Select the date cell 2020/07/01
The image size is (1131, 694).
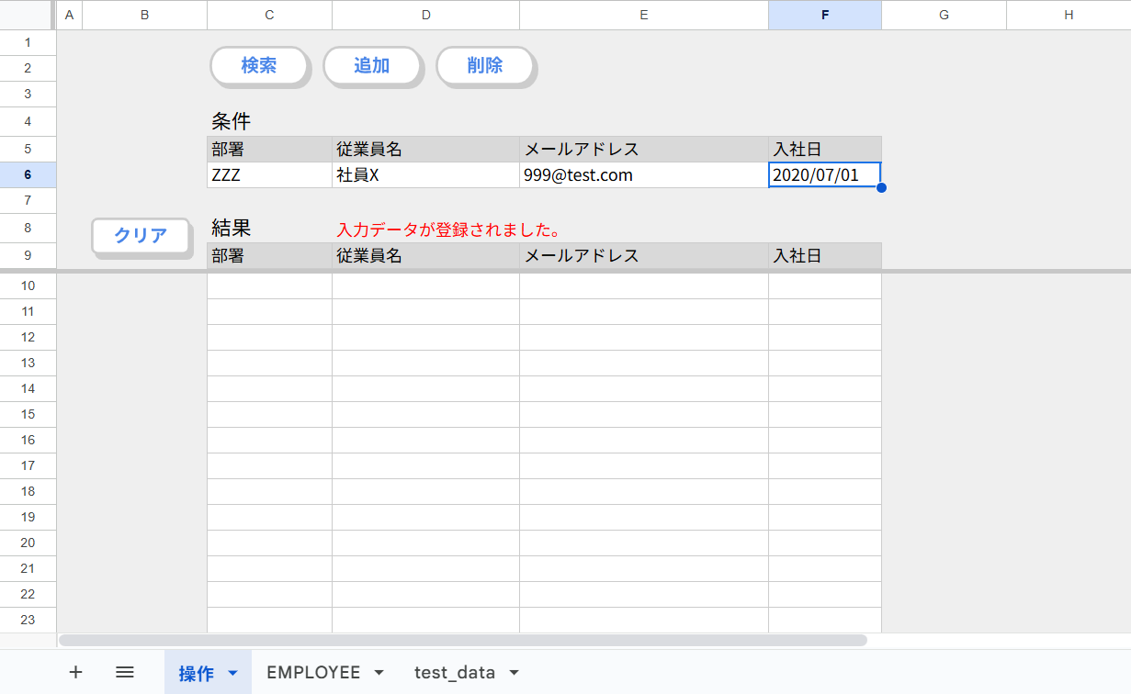(x=824, y=175)
